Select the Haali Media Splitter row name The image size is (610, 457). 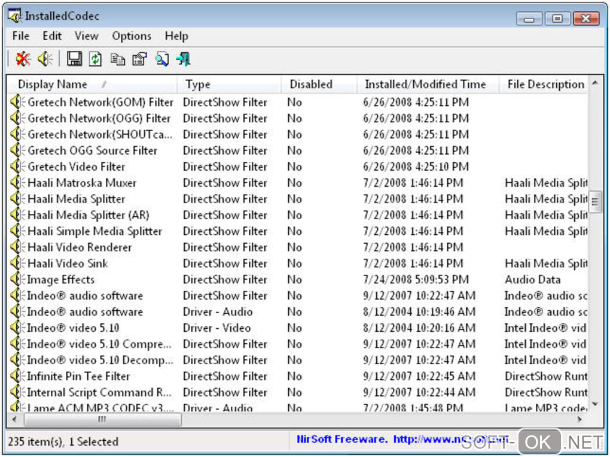[77, 199]
